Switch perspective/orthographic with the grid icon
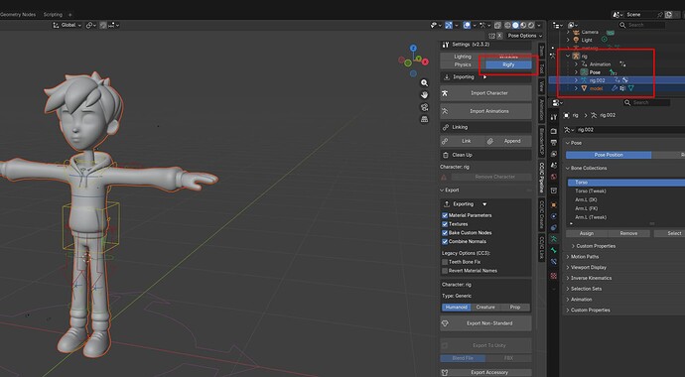This screenshot has height=377, width=685. [424, 120]
